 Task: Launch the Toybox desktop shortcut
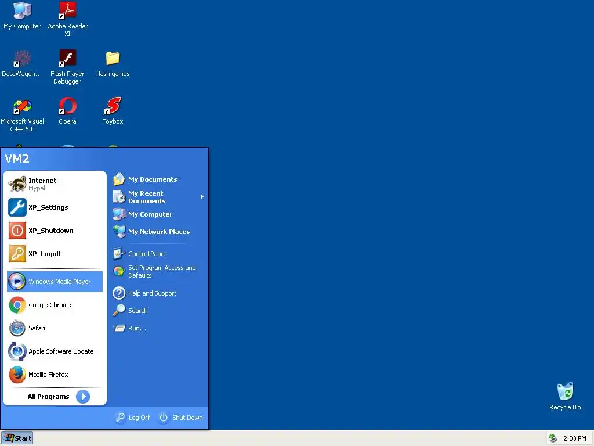[x=113, y=111]
